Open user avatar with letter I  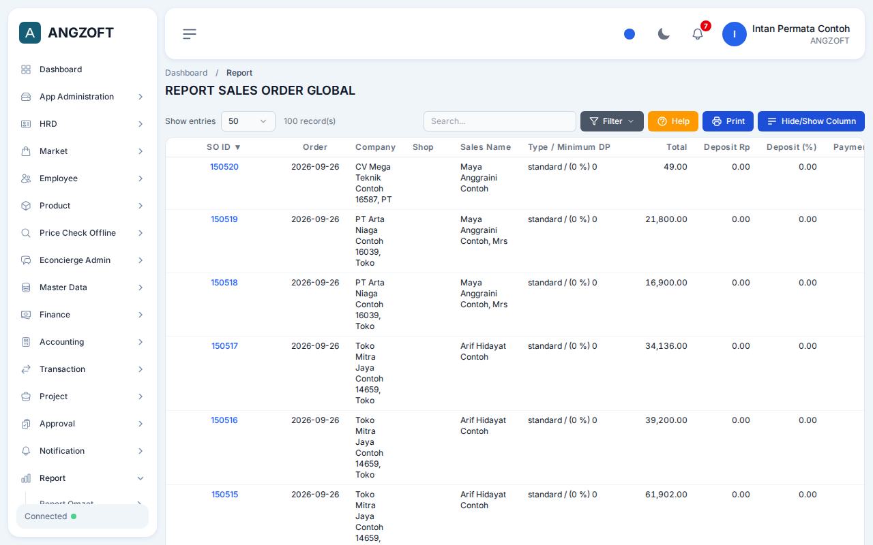(735, 34)
